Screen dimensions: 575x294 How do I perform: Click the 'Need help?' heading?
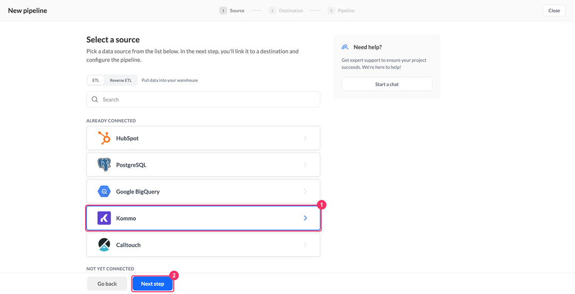pyautogui.click(x=368, y=47)
